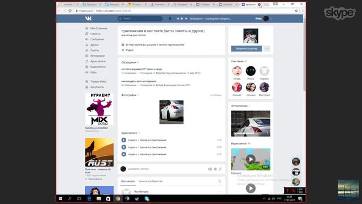Open the Windows Start menu
The width and height of the screenshot is (362, 204).
pos(61,199)
